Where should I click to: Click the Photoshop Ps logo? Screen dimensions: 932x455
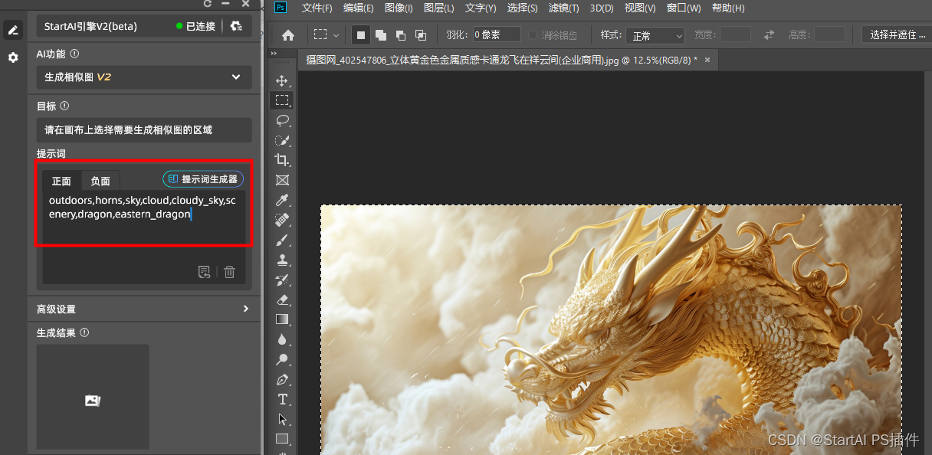point(280,8)
